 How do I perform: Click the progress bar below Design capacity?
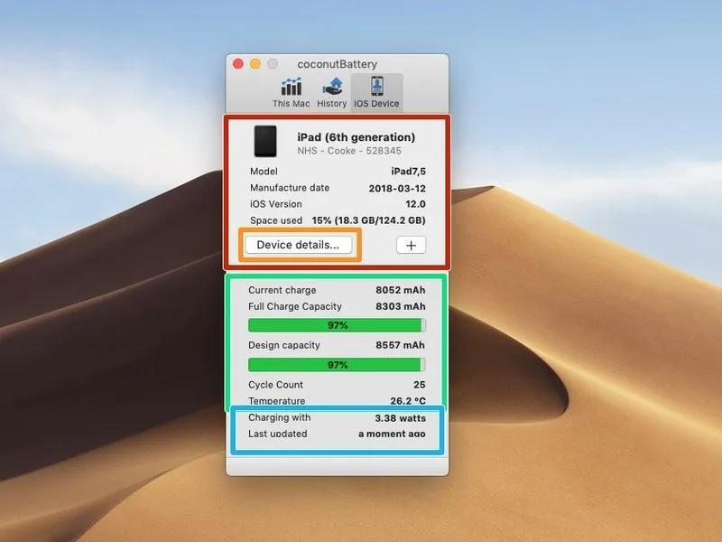(x=337, y=365)
